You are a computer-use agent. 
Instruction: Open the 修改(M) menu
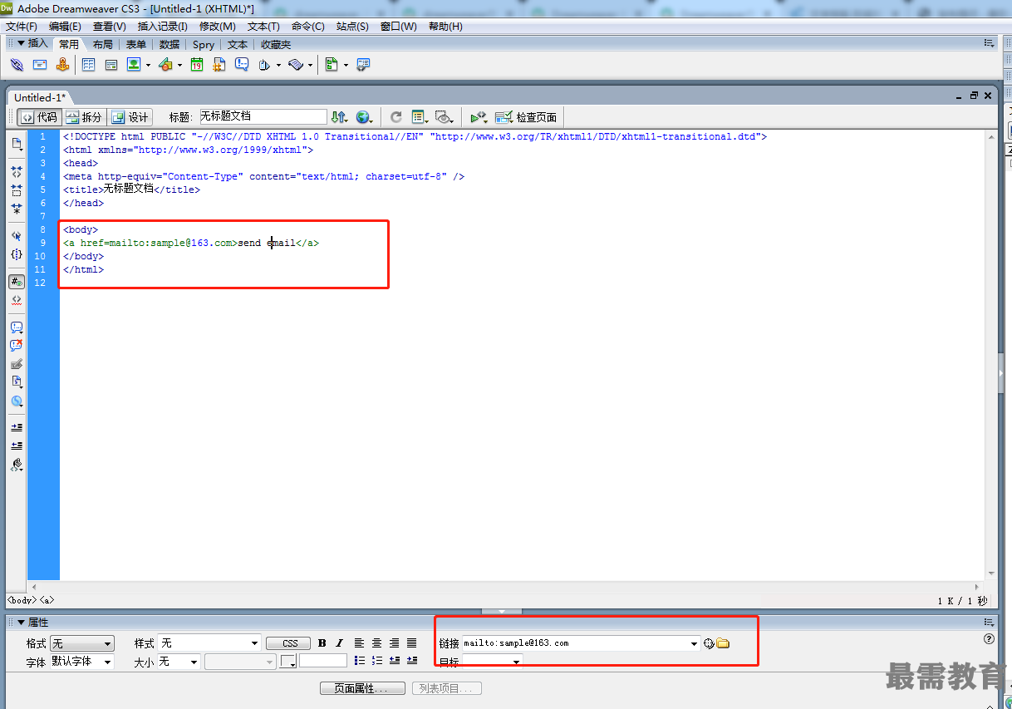(x=217, y=27)
